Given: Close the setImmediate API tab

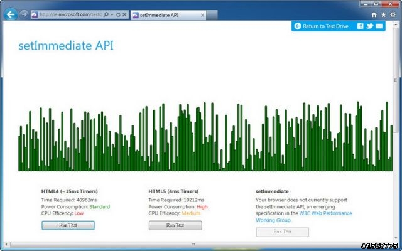Looking at the screenshot, I should point(202,15).
